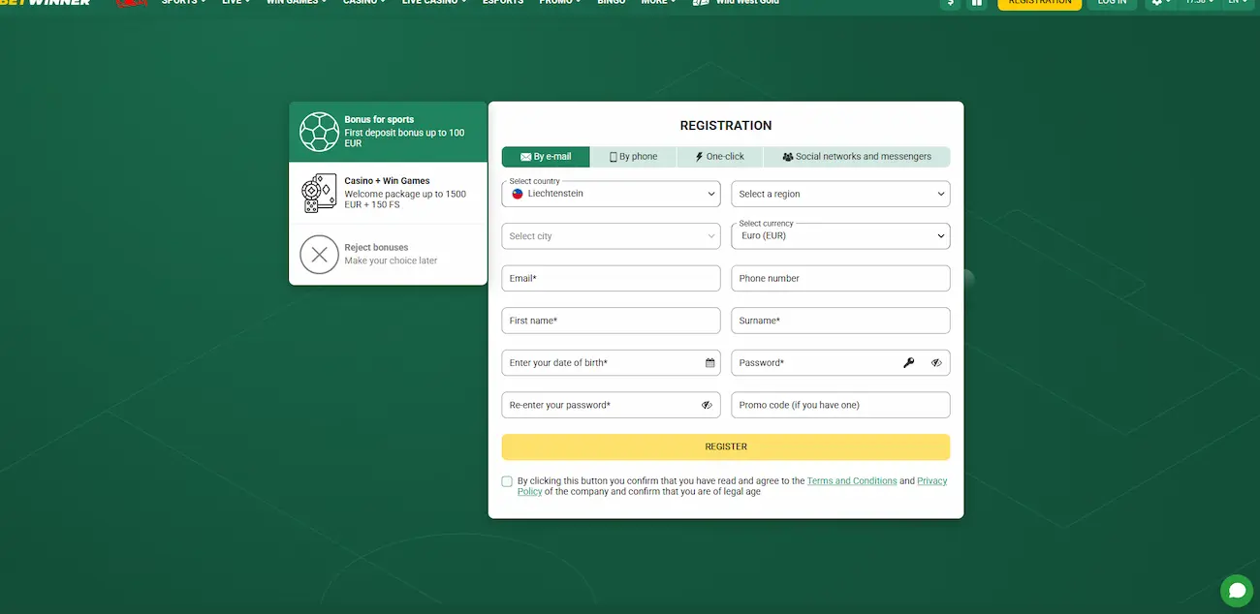Show password in Re-enter your password field
1260x614 pixels.
pos(707,405)
